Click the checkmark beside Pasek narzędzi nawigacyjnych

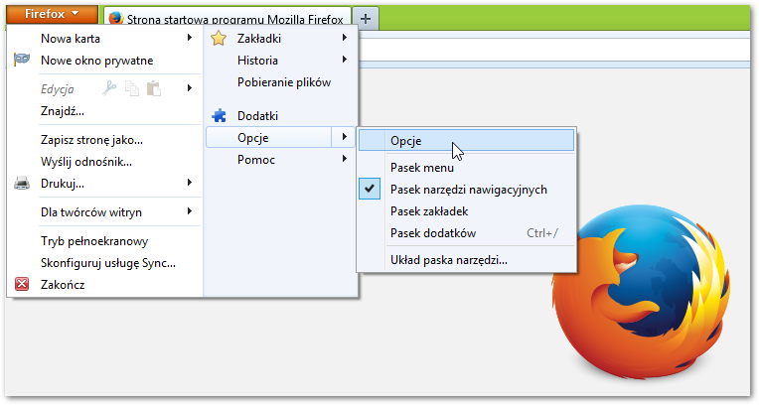pyautogui.click(x=370, y=190)
